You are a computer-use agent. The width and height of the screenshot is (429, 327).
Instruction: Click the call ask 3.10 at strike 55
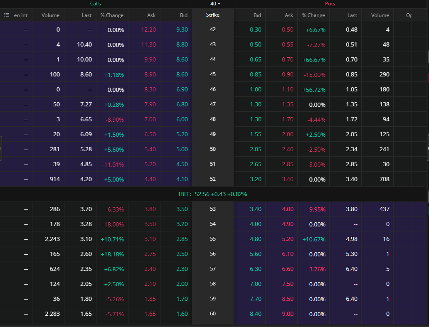(x=150, y=239)
